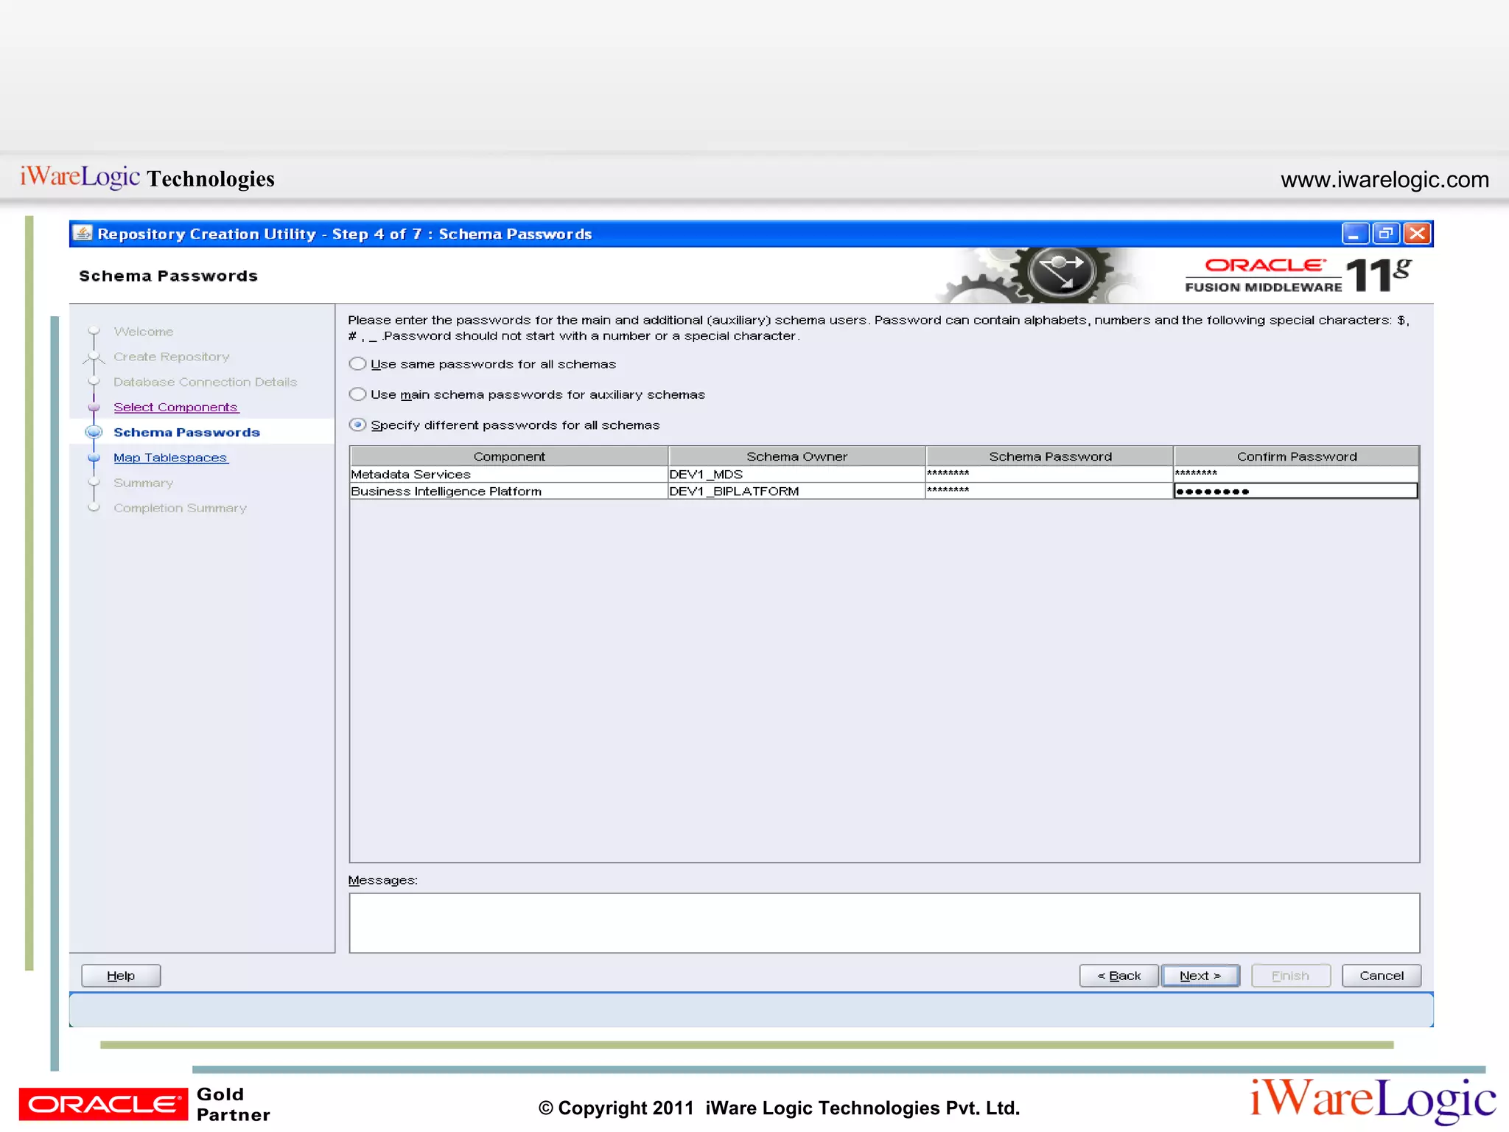This screenshot has width=1509, height=1132.
Task: Click the Schema Passwords step node icon
Action: [x=94, y=433]
